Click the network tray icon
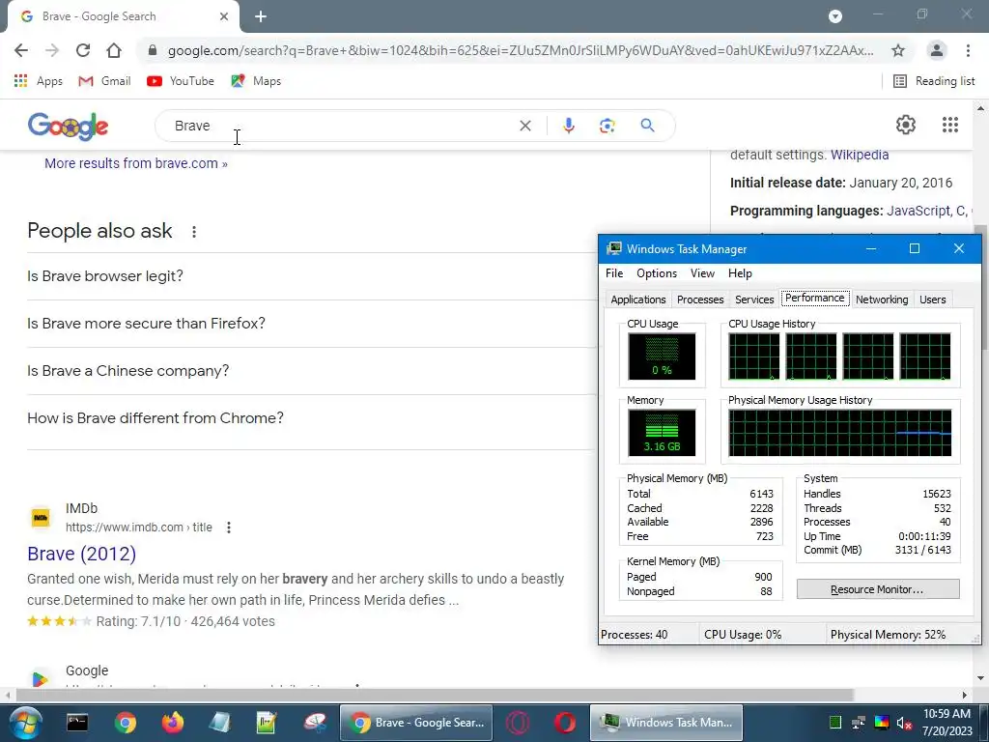Viewport: 989px width, 742px height. point(858,723)
